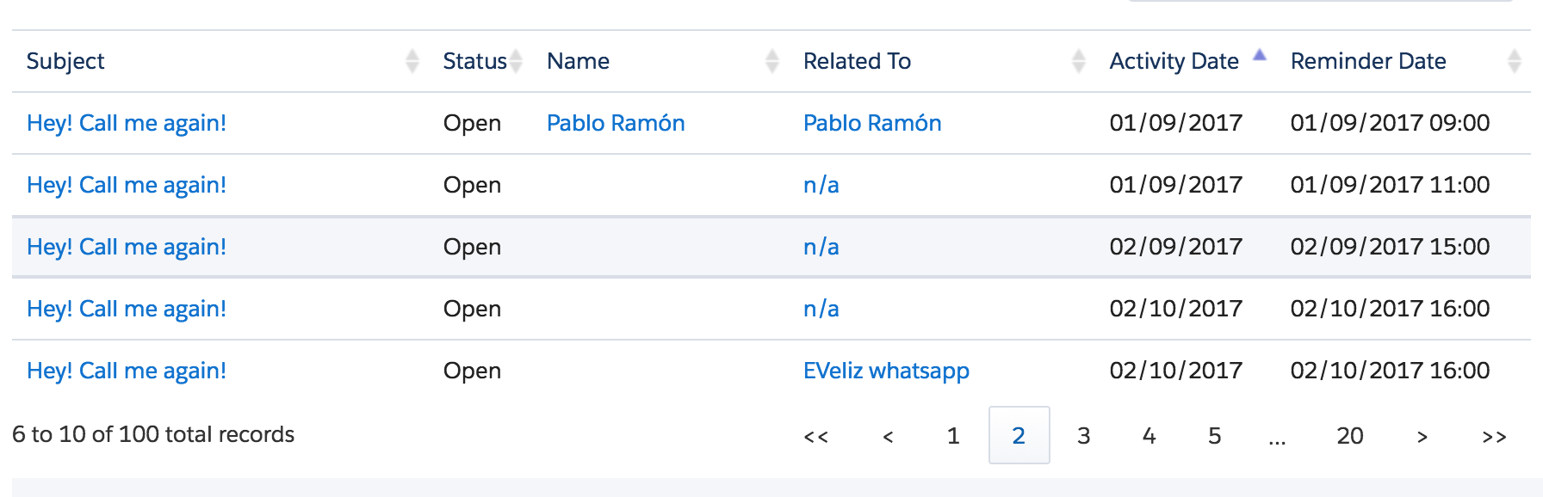Screen dimensions: 1543x497
Task: Open page 20 of results
Action: click(1349, 436)
